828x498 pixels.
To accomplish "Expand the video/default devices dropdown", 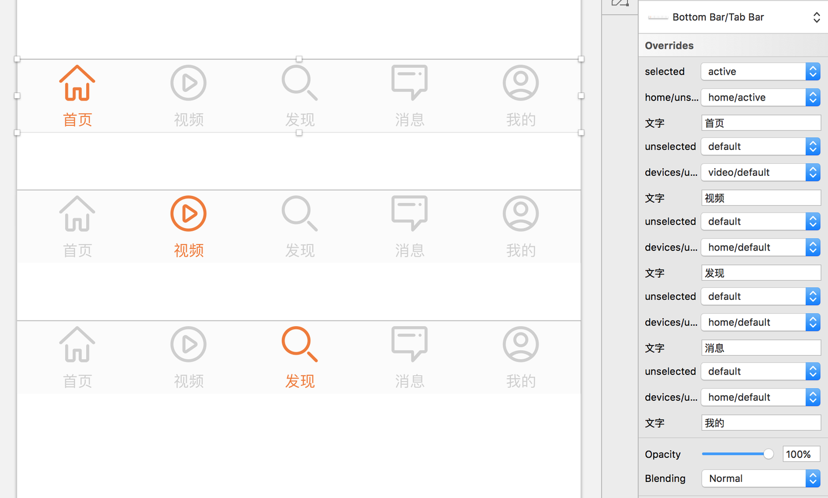I will coord(760,172).
